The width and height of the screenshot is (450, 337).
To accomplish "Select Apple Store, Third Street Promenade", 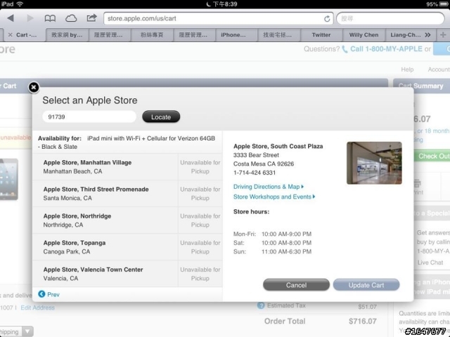I will pyautogui.click(x=127, y=194).
